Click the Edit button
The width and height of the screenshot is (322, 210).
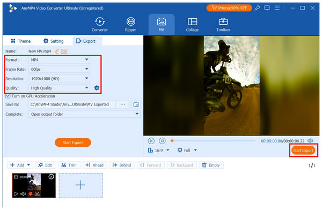pyautogui.click(x=46, y=165)
